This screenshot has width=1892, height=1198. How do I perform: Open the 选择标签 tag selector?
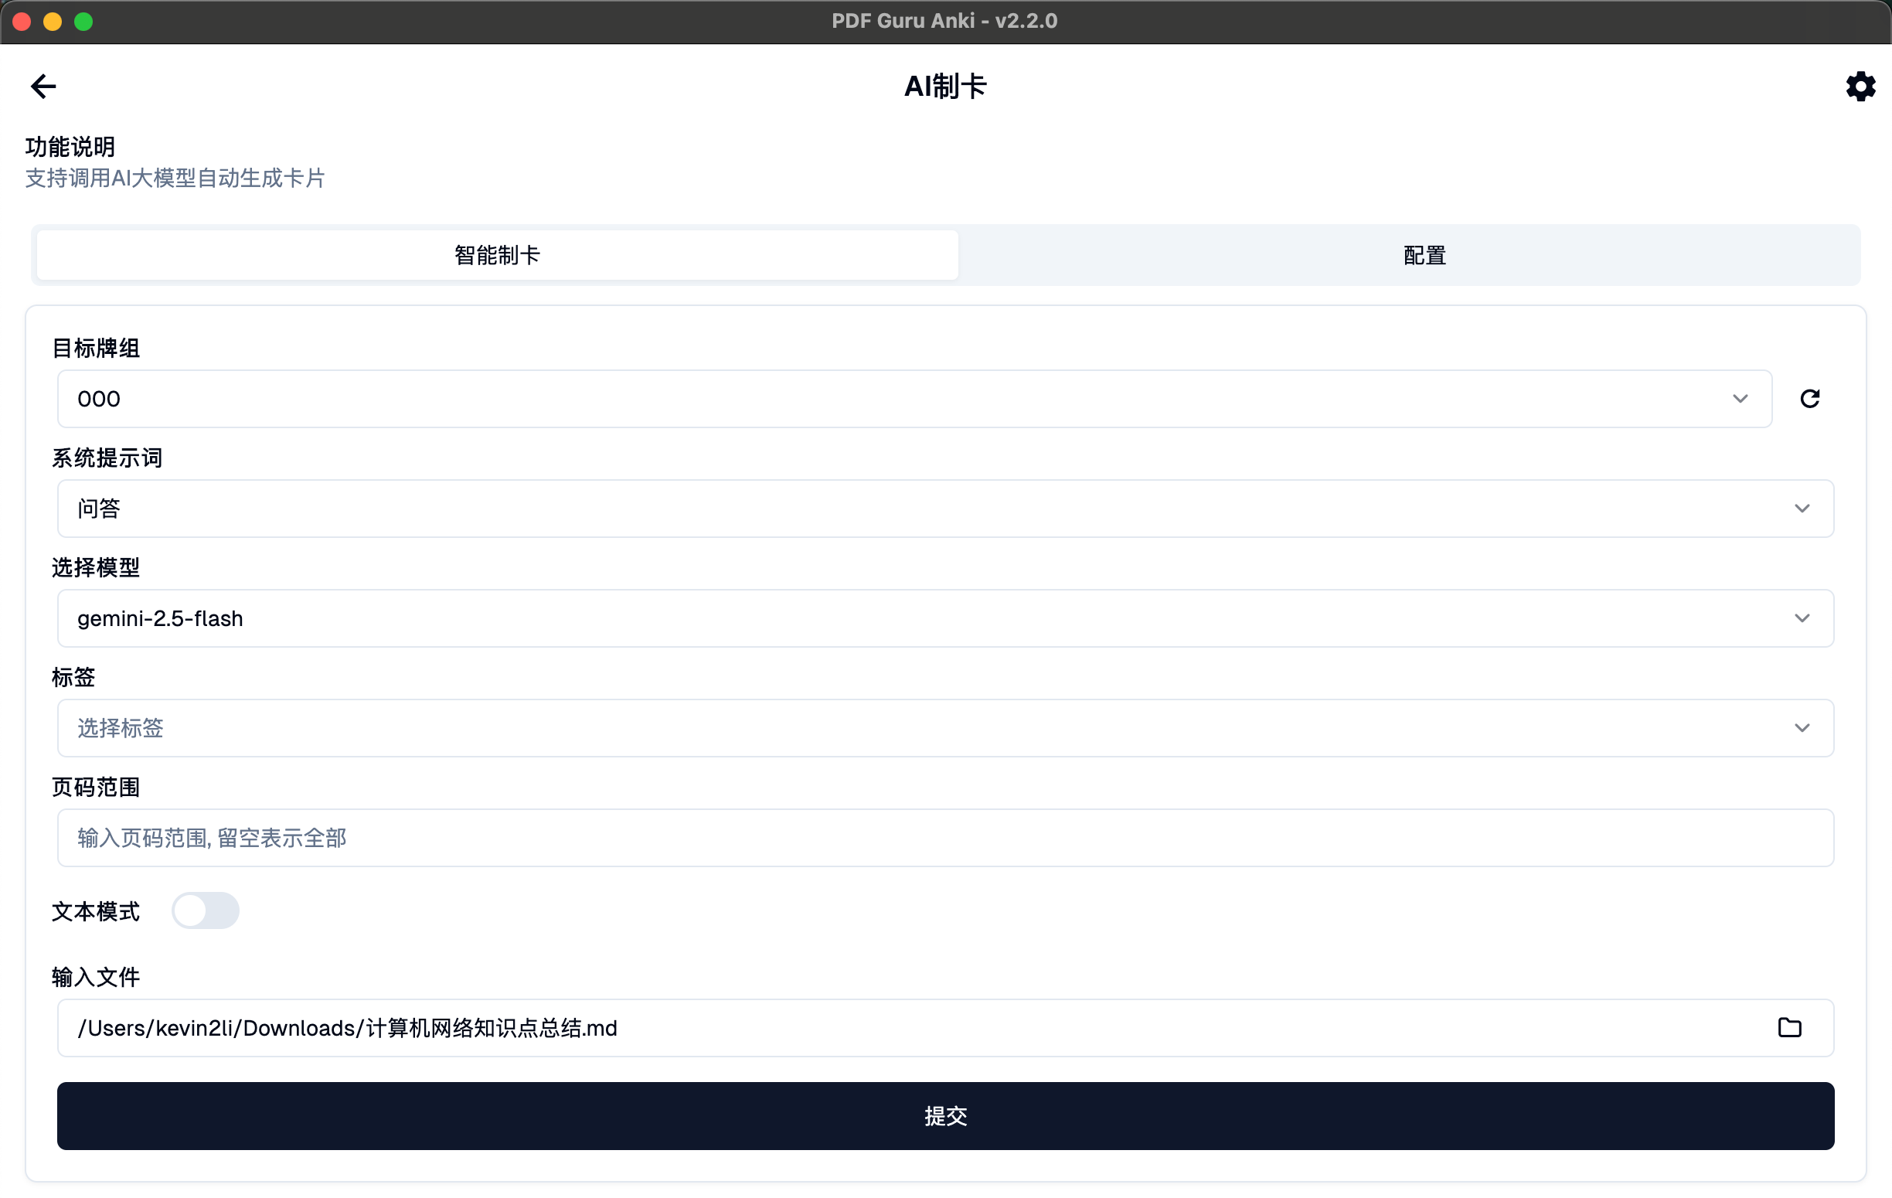(x=945, y=727)
